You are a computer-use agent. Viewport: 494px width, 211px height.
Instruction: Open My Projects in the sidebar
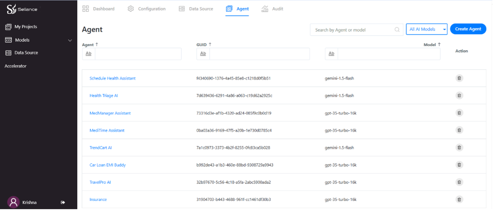click(25, 27)
